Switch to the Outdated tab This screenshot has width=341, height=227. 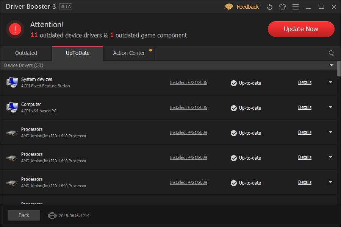pyautogui.click(x=26, y=53)
